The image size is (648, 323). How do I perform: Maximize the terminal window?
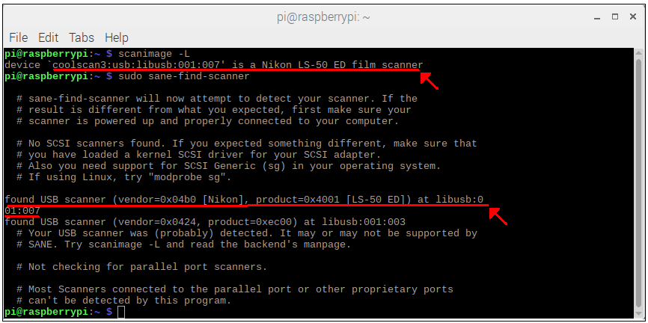(x=615, y=16)
